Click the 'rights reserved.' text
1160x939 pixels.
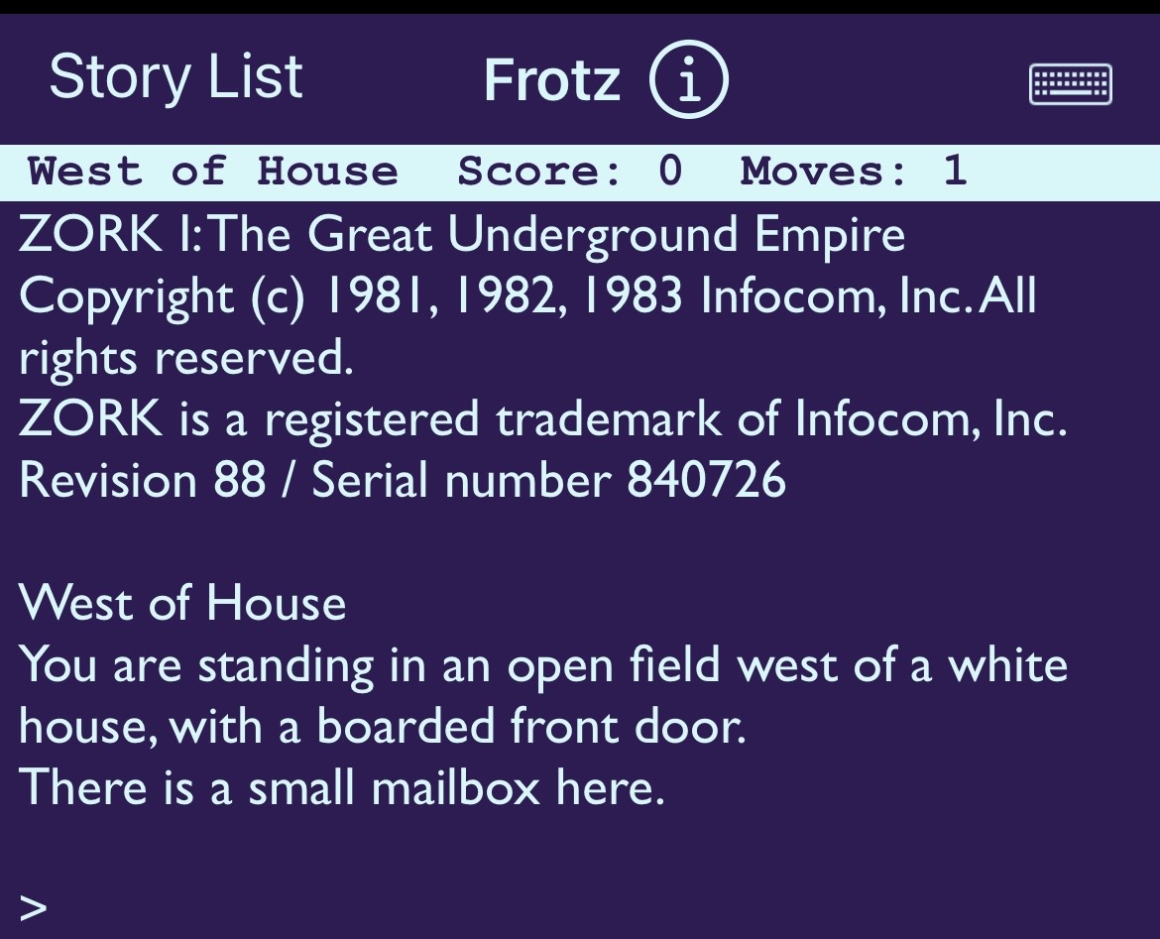[186, 357]
